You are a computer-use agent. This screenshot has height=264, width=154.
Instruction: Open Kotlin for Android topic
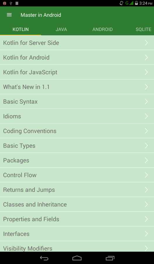click(77, 57)
